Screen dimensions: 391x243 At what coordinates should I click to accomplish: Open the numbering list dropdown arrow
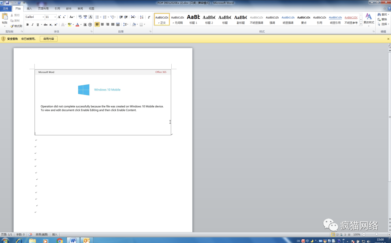tap(108, 17)
